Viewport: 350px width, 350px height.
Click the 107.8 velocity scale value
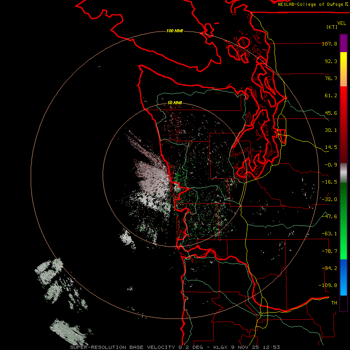tap(329, 44)
